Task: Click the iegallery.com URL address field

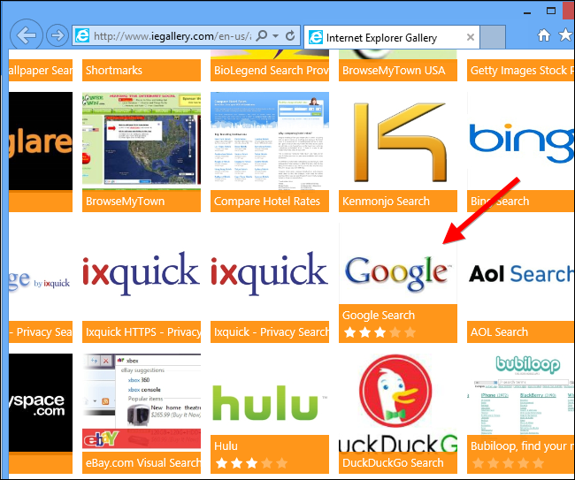Action: pyautogui.click(x=172, y=36)
